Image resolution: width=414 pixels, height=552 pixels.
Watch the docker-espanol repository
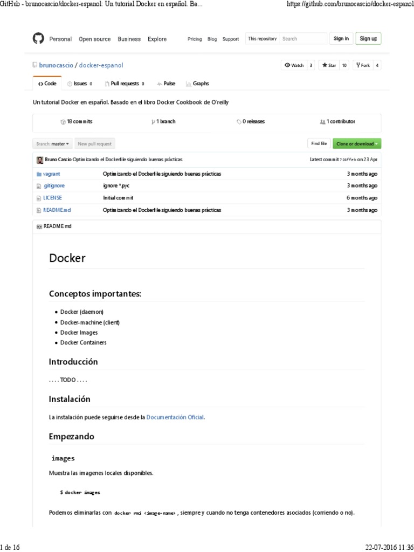click(x=294, y=65)
